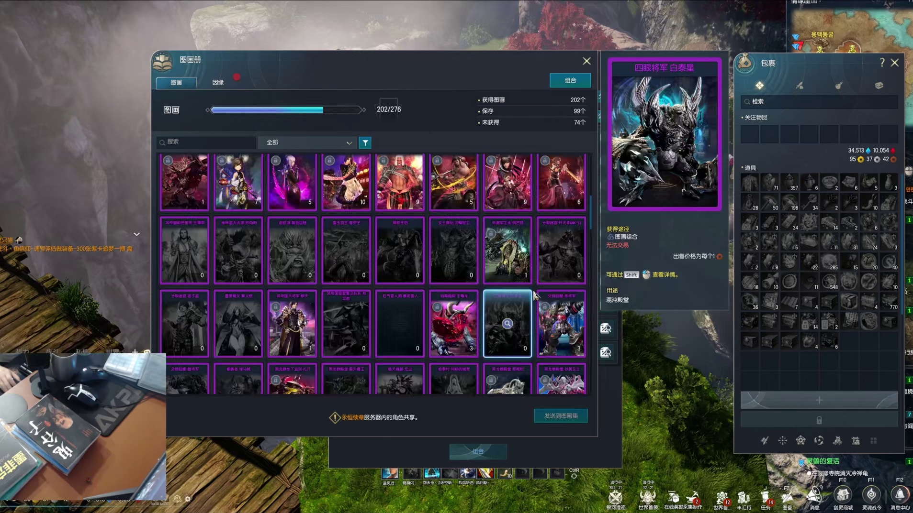
Task: Click the lower portrait search icon beside detail panel
Action: 606,352
